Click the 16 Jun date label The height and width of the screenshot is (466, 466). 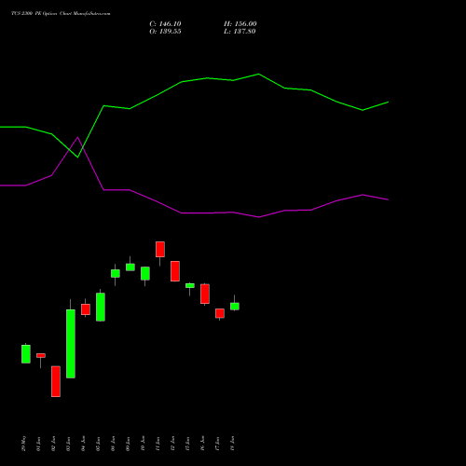(203, 444)
